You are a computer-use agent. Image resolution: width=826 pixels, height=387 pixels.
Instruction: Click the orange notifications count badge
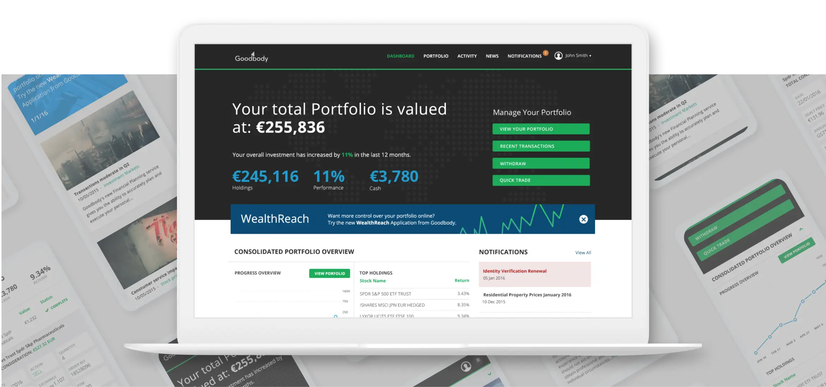[x=545, y=53]
